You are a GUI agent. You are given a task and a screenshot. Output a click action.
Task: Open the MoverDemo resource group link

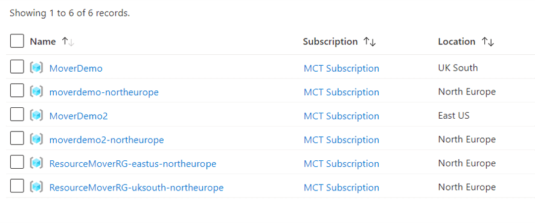75,69
